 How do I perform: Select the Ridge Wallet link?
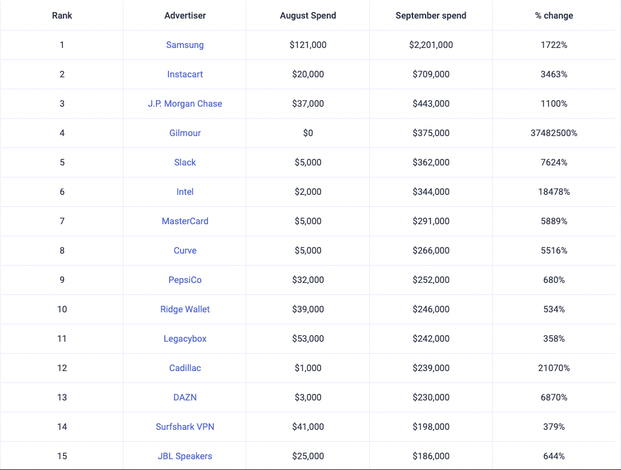[x=185, y=309]
